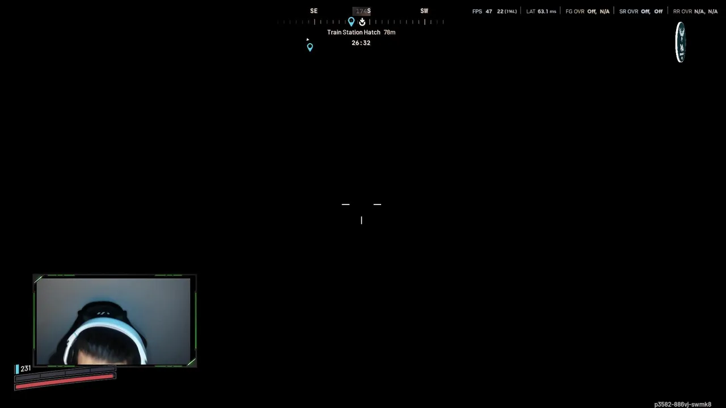Click the SE compass heading
The image size is (726, 408).
[x=314, y=11]
